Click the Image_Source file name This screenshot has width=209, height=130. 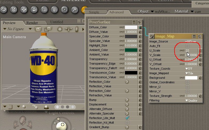coord(190,41)
